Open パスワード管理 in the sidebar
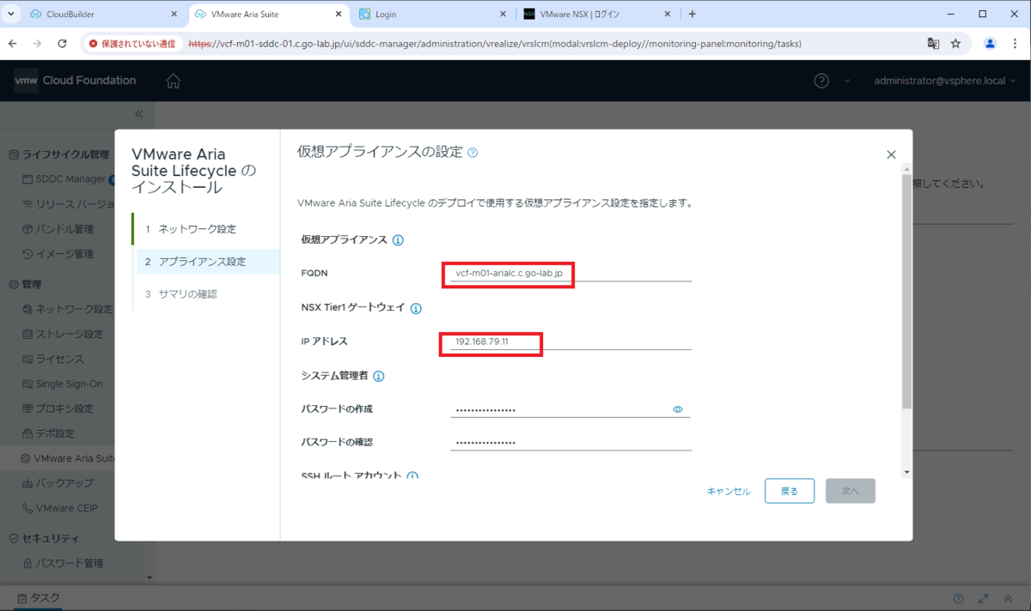The image size is (1031, 611). tap(62, 563)
